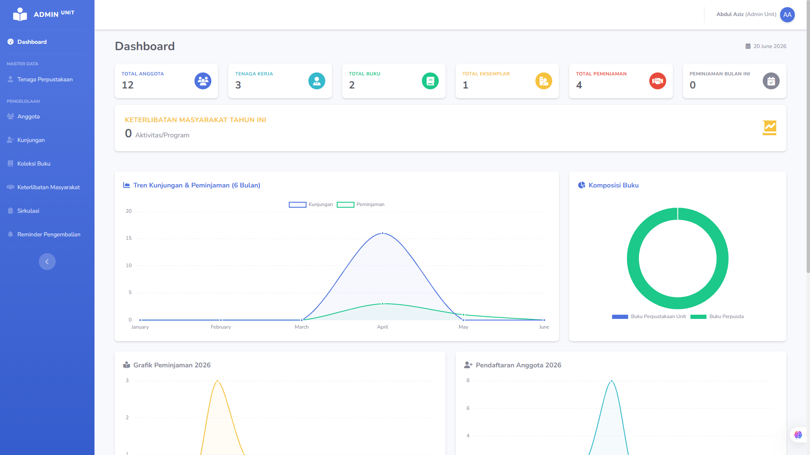
Task: Collapse the sidebar with the chevron button
Action: click(x=47, y=262)
